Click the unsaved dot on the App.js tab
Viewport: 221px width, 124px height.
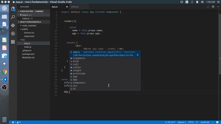point(67,7)
